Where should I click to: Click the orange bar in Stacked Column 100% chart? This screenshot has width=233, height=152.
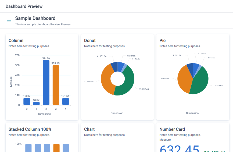[x=56, y=148]
